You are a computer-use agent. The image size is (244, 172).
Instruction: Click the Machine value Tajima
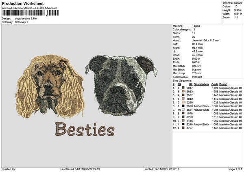coord(196,26)
